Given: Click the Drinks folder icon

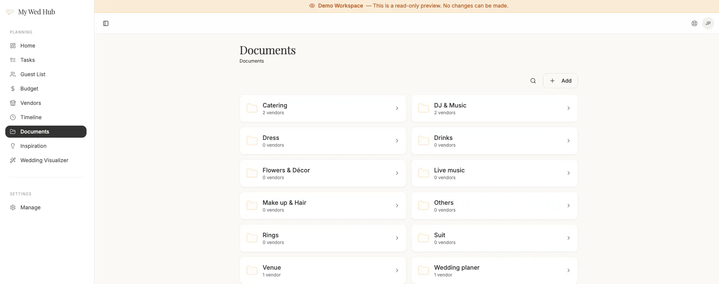Looking at the screenshot, I should pos(424,141).
